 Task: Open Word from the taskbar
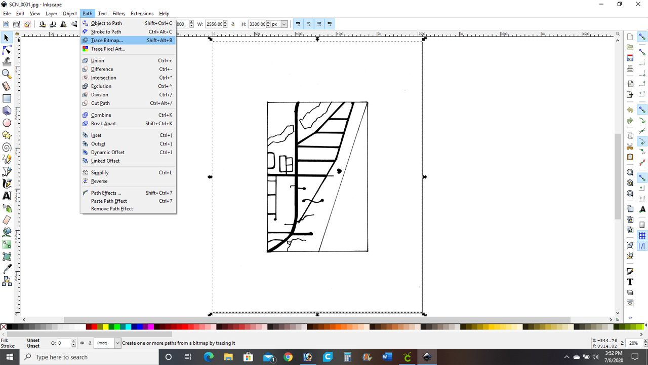pyautogui.click(x=387, y=357)
